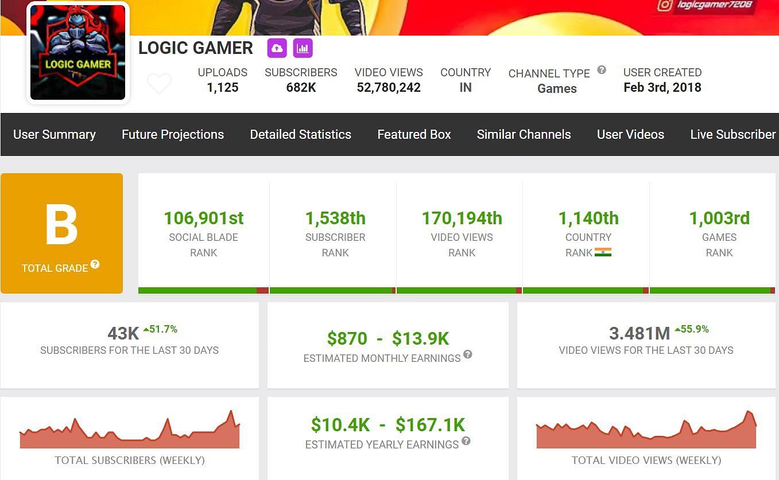Click the 43K subscribers last 30 days value

pyautogui.click(x=123, y=333)
